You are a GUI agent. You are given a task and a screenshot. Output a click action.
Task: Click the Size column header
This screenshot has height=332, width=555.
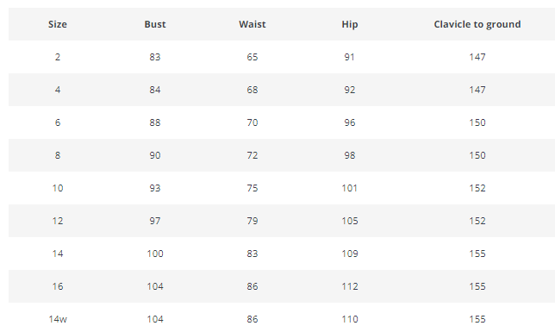[x=58, y=24]
